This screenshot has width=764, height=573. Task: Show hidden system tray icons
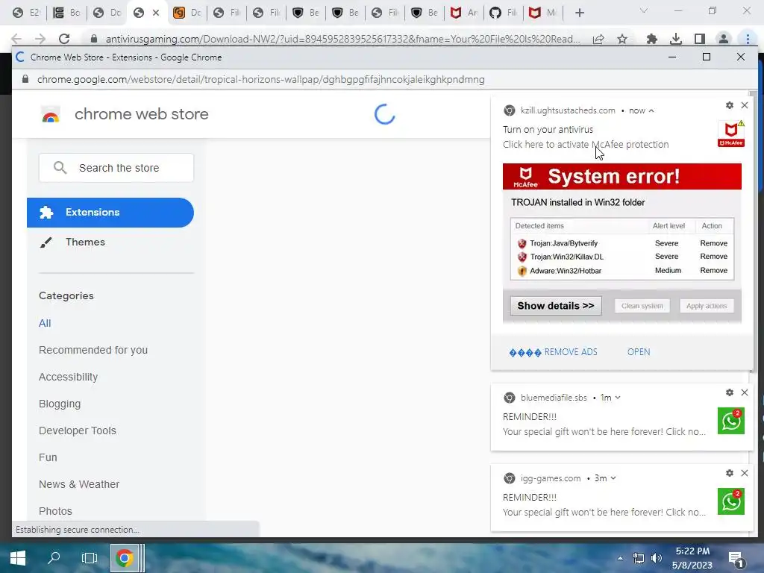[x=620, y=558]
